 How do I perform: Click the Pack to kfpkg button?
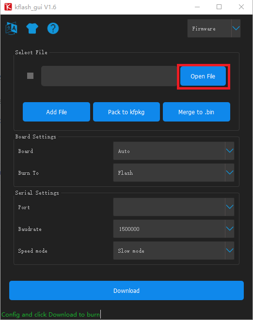point(126,112)
